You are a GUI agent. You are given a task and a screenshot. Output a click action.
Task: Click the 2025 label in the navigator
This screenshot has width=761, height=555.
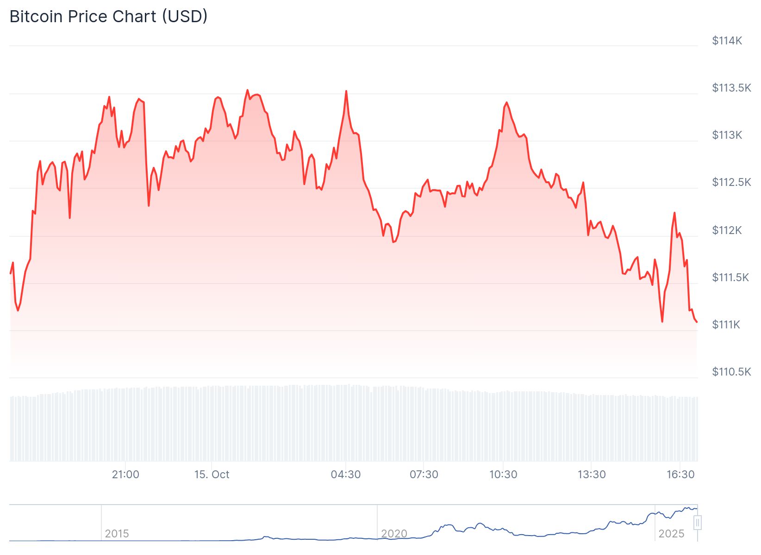coord(671,534)
